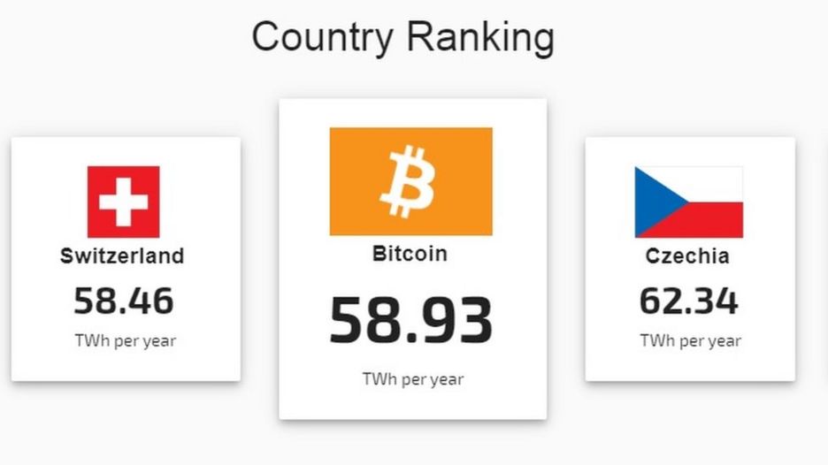This screenshot has width=828, height=465.
Task: Click the Country Ranking heading
Action: [x=402, y=37]
